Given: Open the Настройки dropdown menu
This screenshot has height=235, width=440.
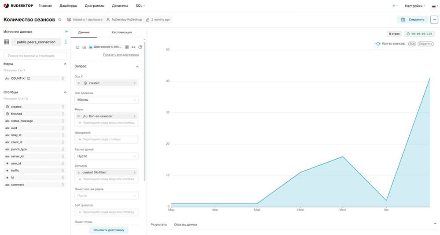Looking at the screenshot, I should tap(414, 6).
